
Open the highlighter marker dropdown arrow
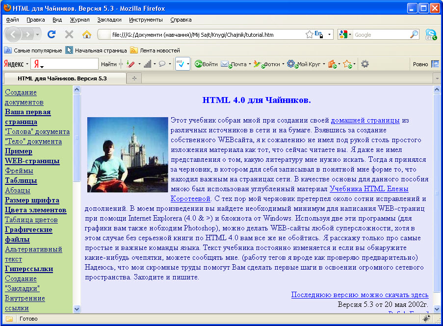point(139,64)
